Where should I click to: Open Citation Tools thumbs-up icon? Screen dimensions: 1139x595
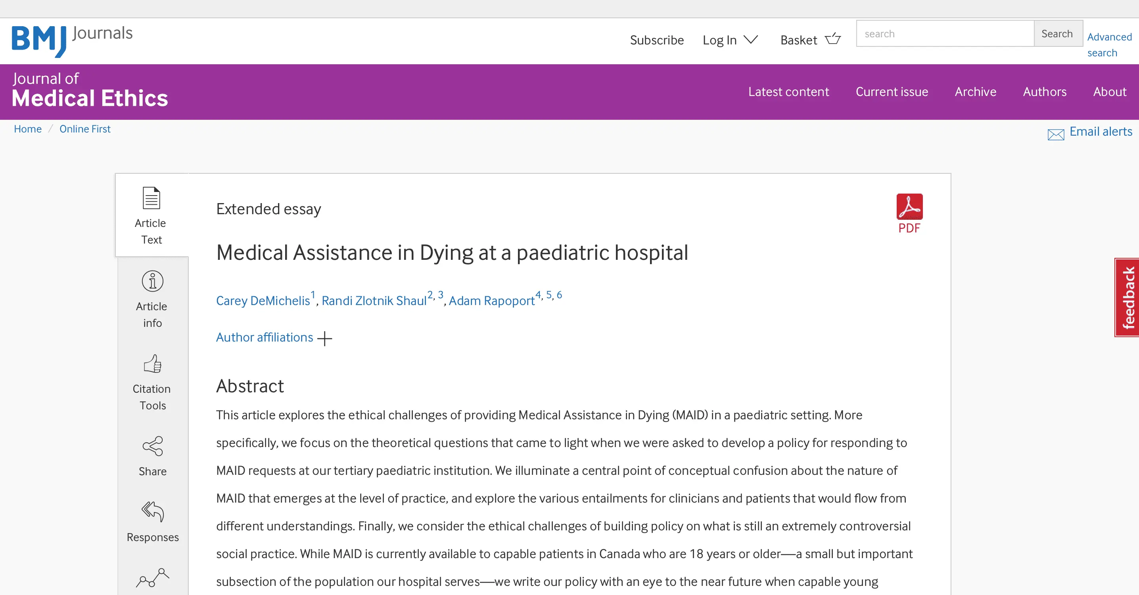[x=153, y=364]
